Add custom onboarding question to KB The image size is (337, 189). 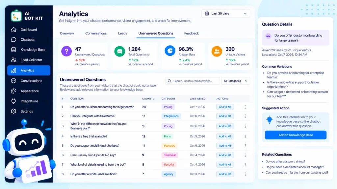pyautogui.click(x=225, y=107)
